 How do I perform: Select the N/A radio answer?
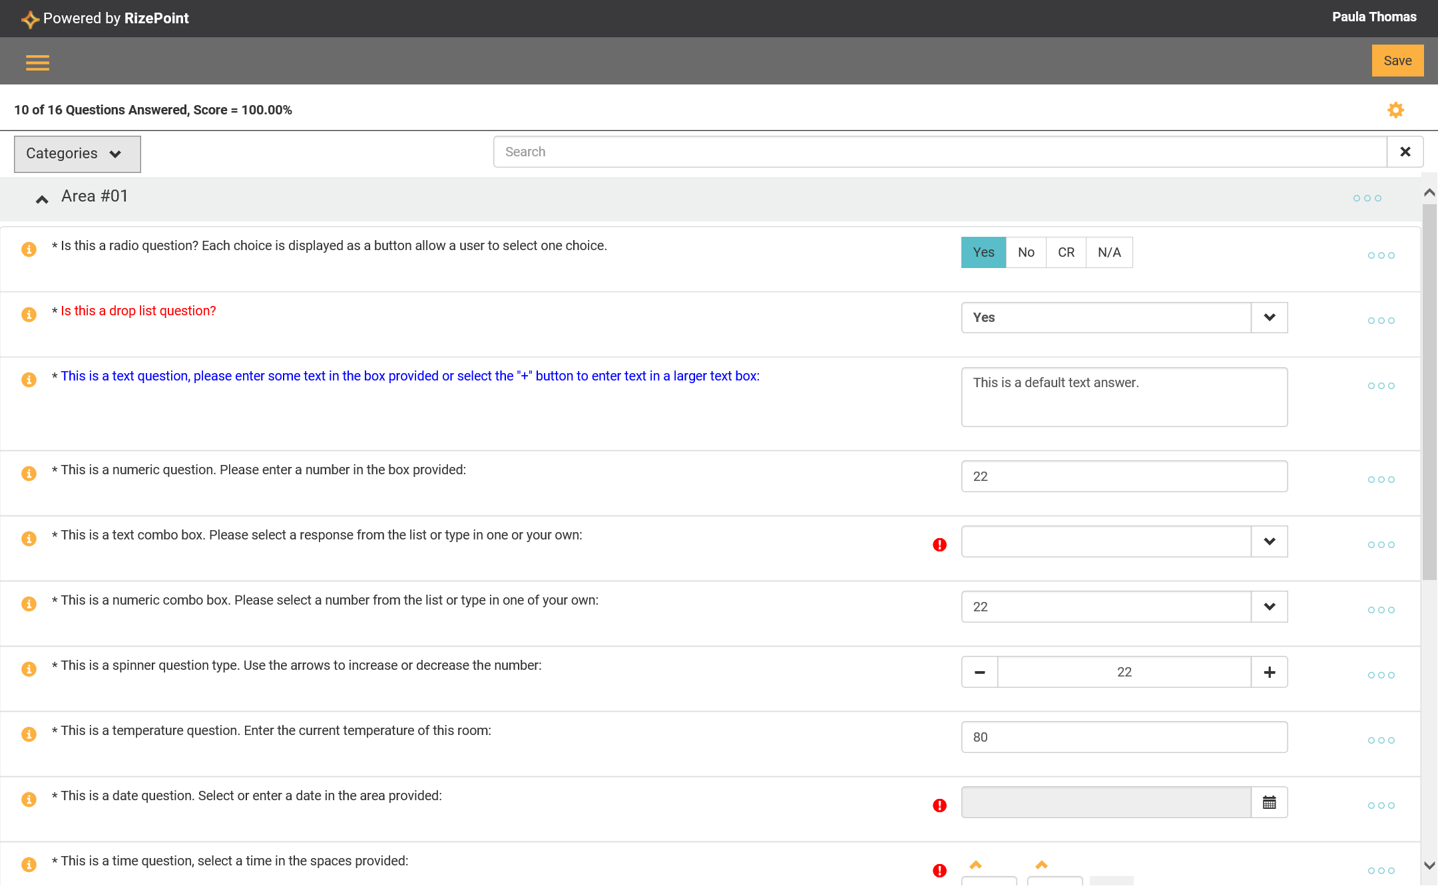(x=1109, y=252)
